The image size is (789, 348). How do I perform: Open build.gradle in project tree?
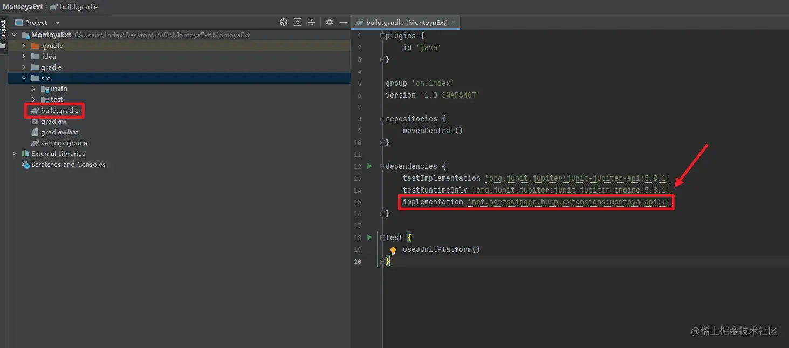pyautogui.click(x=59, y=111)
